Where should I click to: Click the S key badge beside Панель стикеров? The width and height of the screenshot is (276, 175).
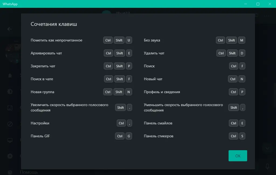click(242, 136)
